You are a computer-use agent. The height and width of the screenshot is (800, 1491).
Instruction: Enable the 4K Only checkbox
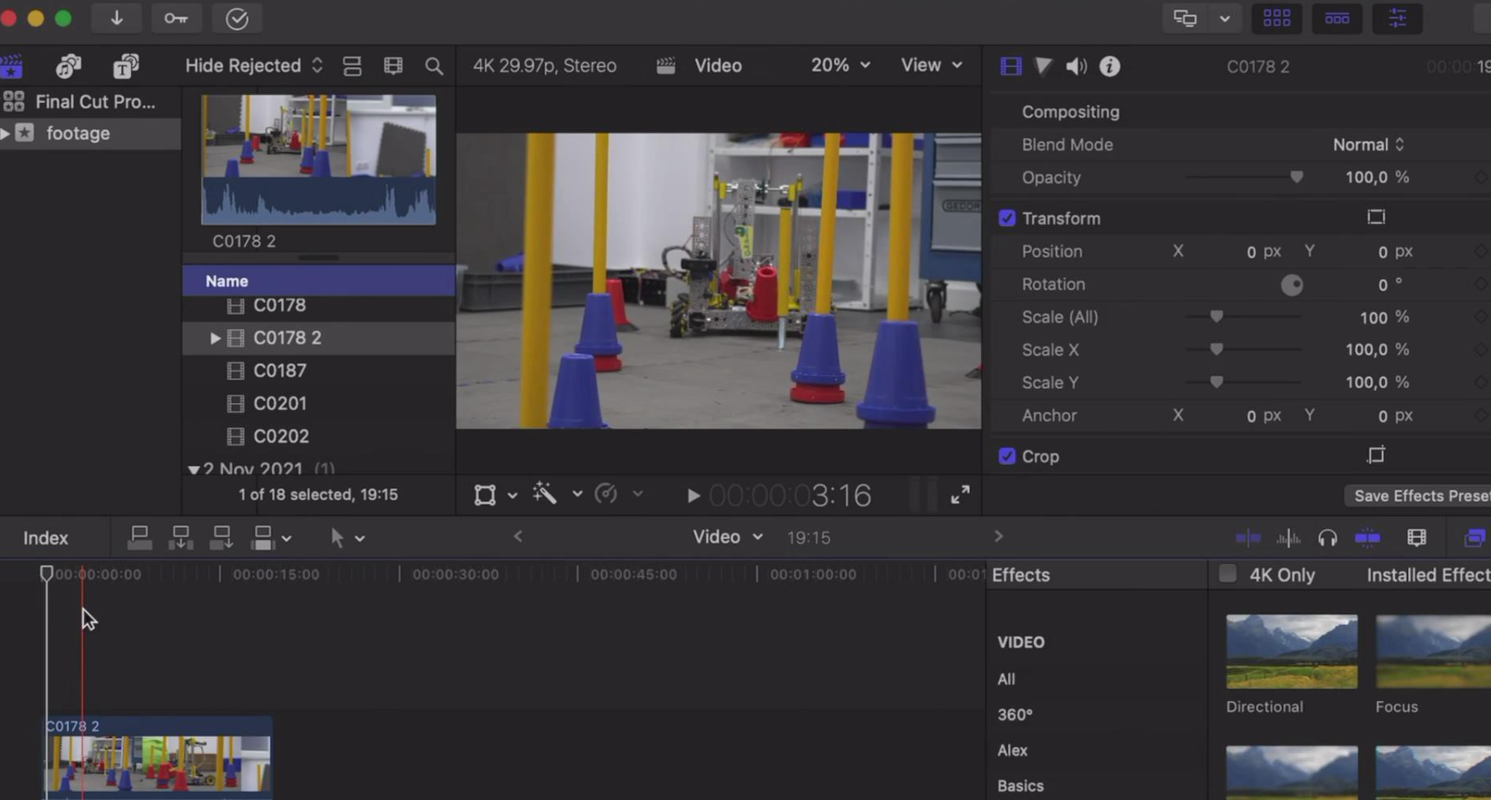1227,574
